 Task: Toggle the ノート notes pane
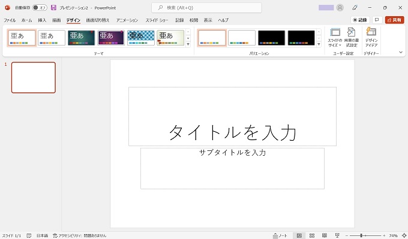click(x=280, y=235)
